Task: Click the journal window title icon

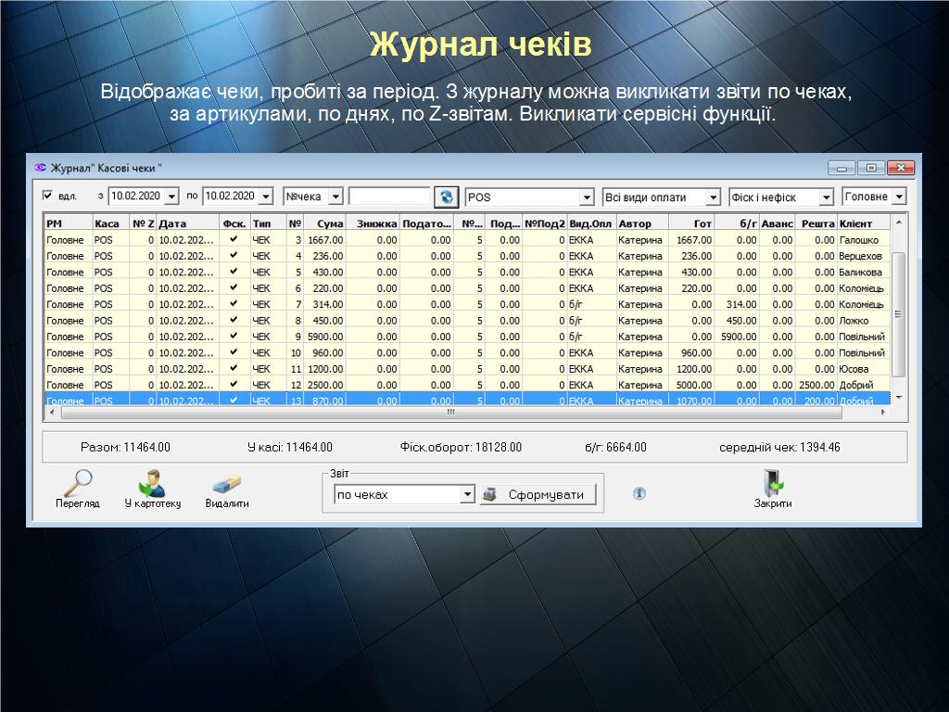Action: [40, 168]
